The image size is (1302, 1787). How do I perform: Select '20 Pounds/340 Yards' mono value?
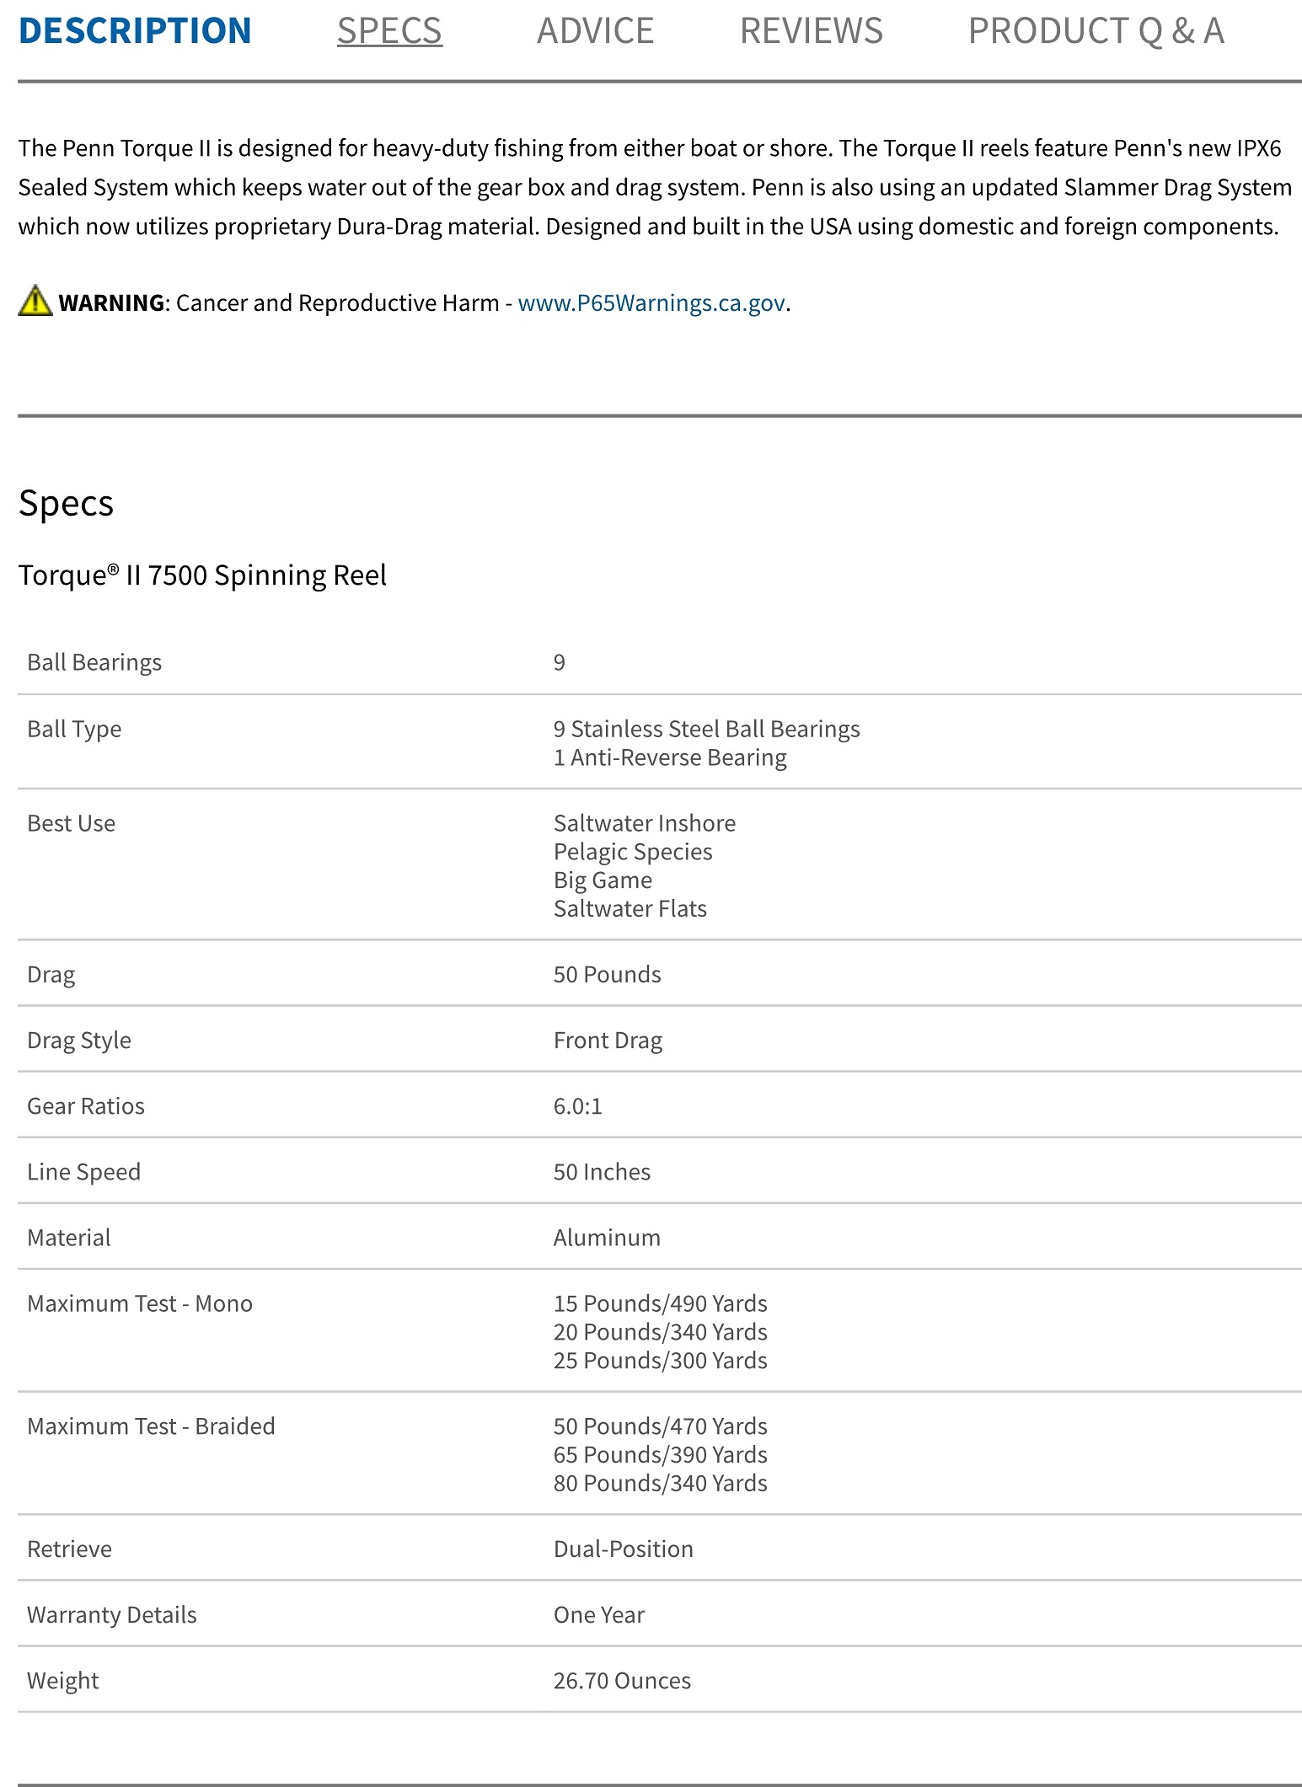[x=660, y=1332]
